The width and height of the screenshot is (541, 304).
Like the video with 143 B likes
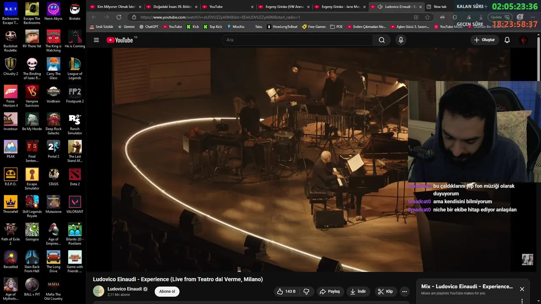287,291
